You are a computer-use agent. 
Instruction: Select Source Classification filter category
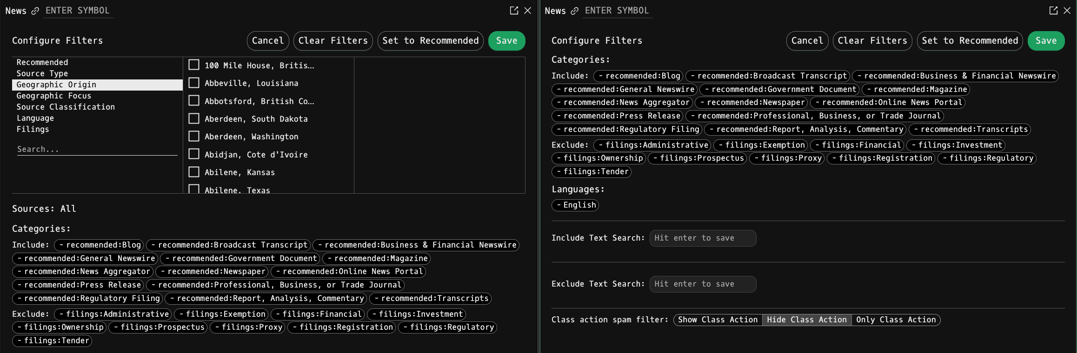(97, 107)
